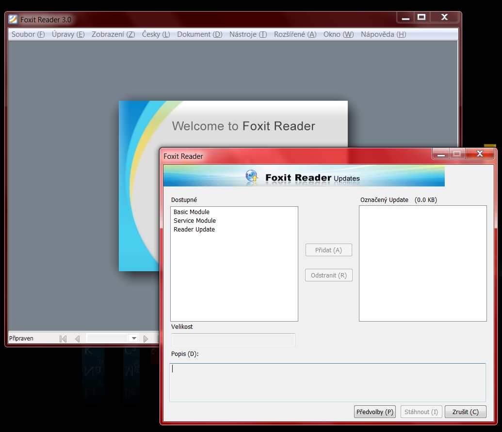Open the Dokument (D) menu
This screenshot has width=502, height=432.
pyautogui.click(x=200, y=34)
